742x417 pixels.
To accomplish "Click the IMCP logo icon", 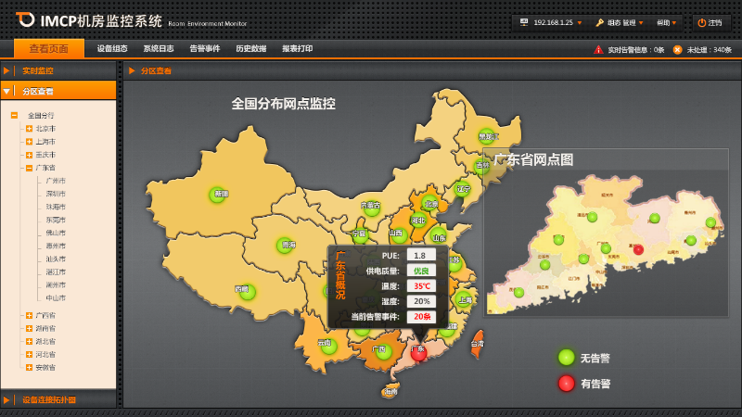I will [25, 19].
